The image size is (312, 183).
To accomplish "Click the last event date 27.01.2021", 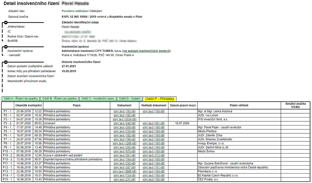I will point(69,66).
